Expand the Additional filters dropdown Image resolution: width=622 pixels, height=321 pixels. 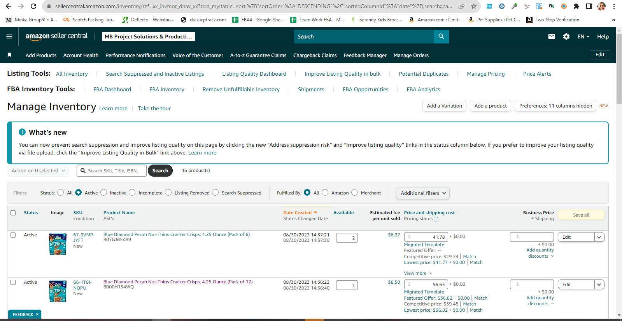[x=423, y=193]
